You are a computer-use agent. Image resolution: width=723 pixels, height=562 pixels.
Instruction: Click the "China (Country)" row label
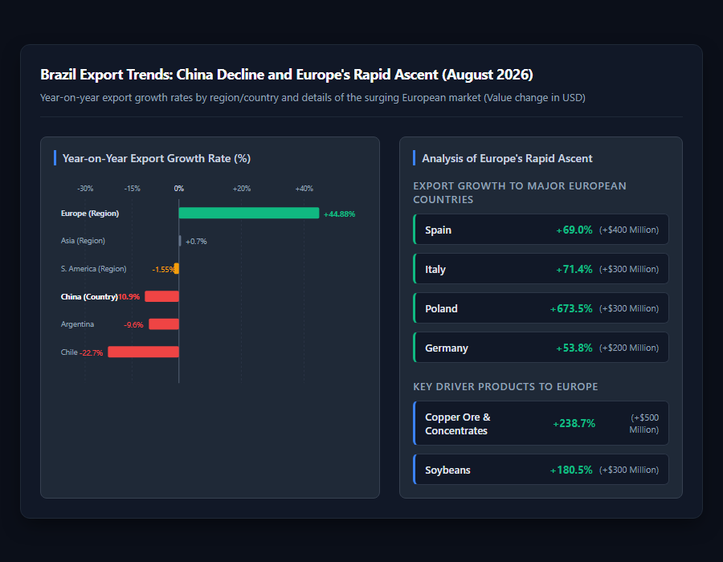point(89,297)
